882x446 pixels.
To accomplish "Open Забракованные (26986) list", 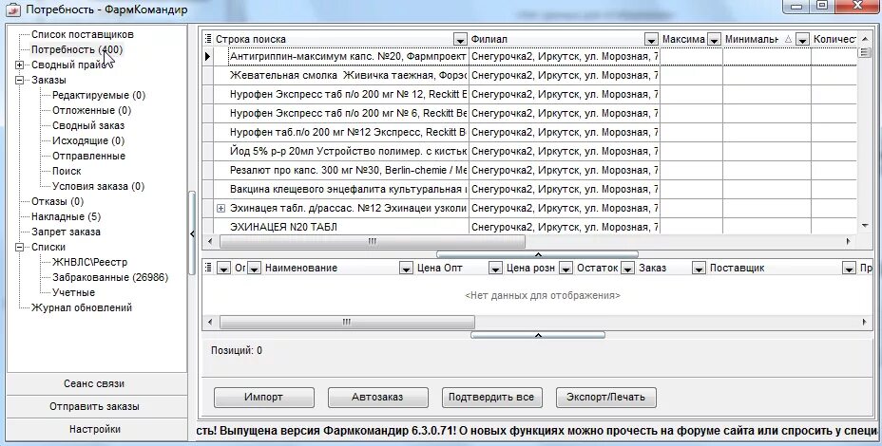I will coord(110,277).
